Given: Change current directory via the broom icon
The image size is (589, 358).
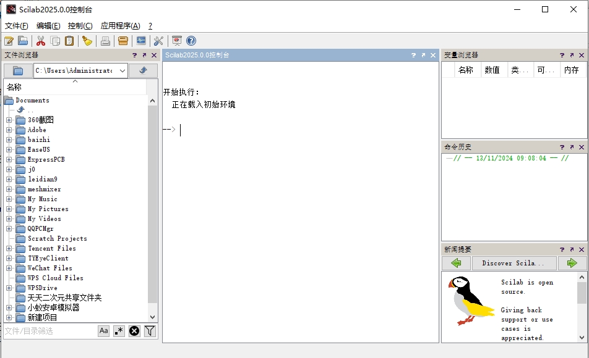Looking at the screenshot, I should pos(87,41).
